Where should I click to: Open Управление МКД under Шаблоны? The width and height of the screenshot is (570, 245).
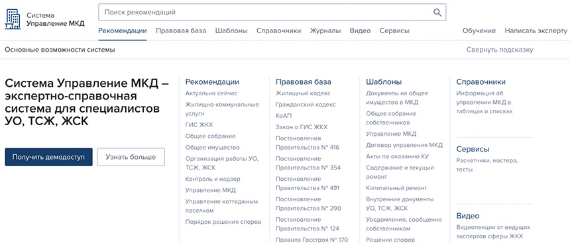click(x=391, y=134)
